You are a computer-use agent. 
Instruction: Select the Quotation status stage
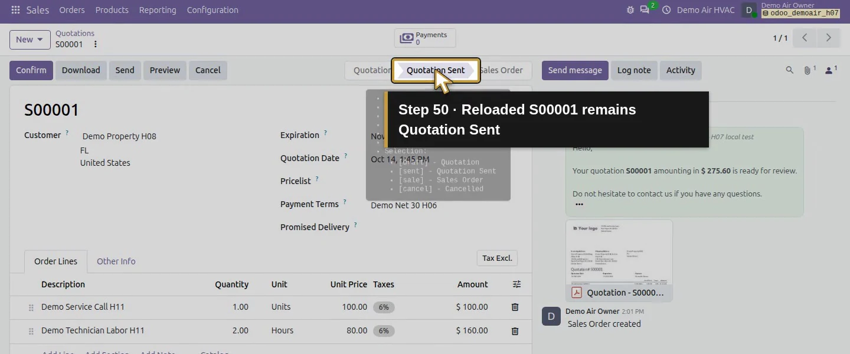point(370,70)
